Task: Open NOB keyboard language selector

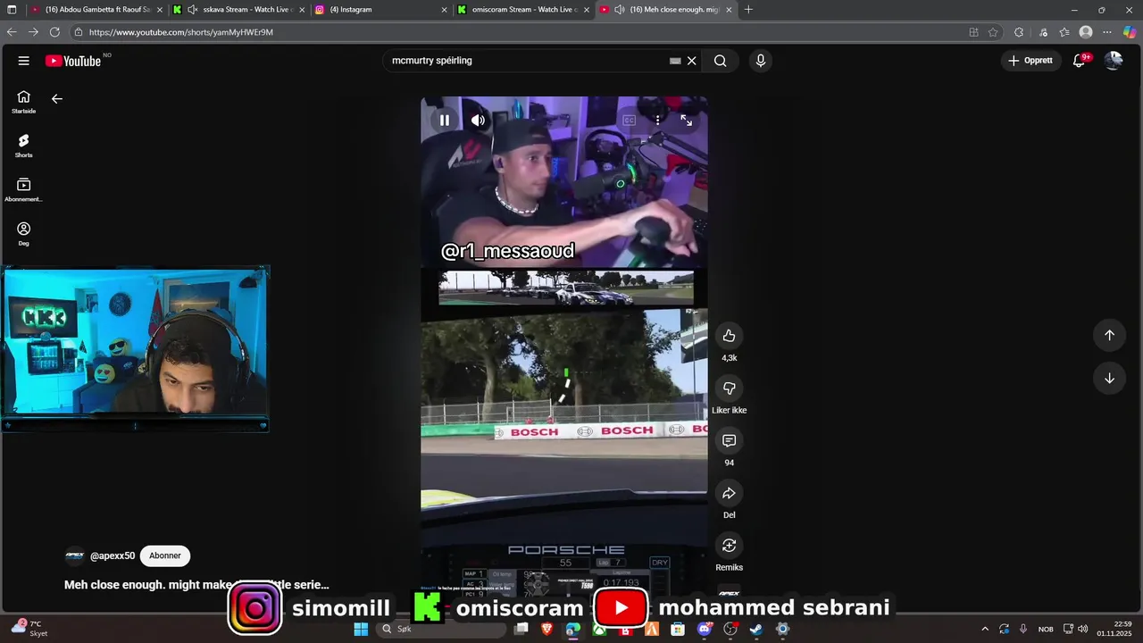Action: click(1046, 629)
